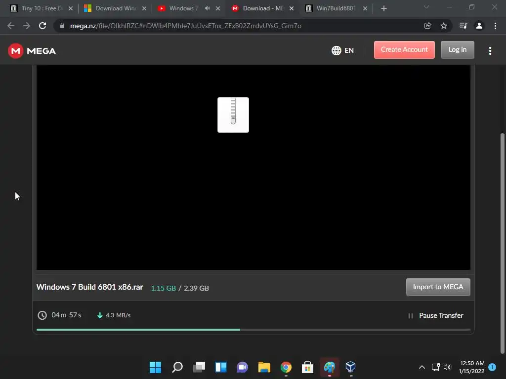Open Teams Chat on taskbar
This screenshot has height=379, width=506.
pyautogui.click(x=242, y=367)
